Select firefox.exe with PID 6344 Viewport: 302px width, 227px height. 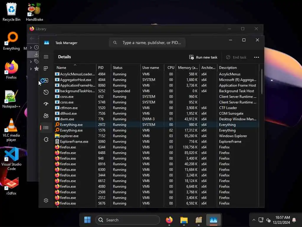coord(156,147)
